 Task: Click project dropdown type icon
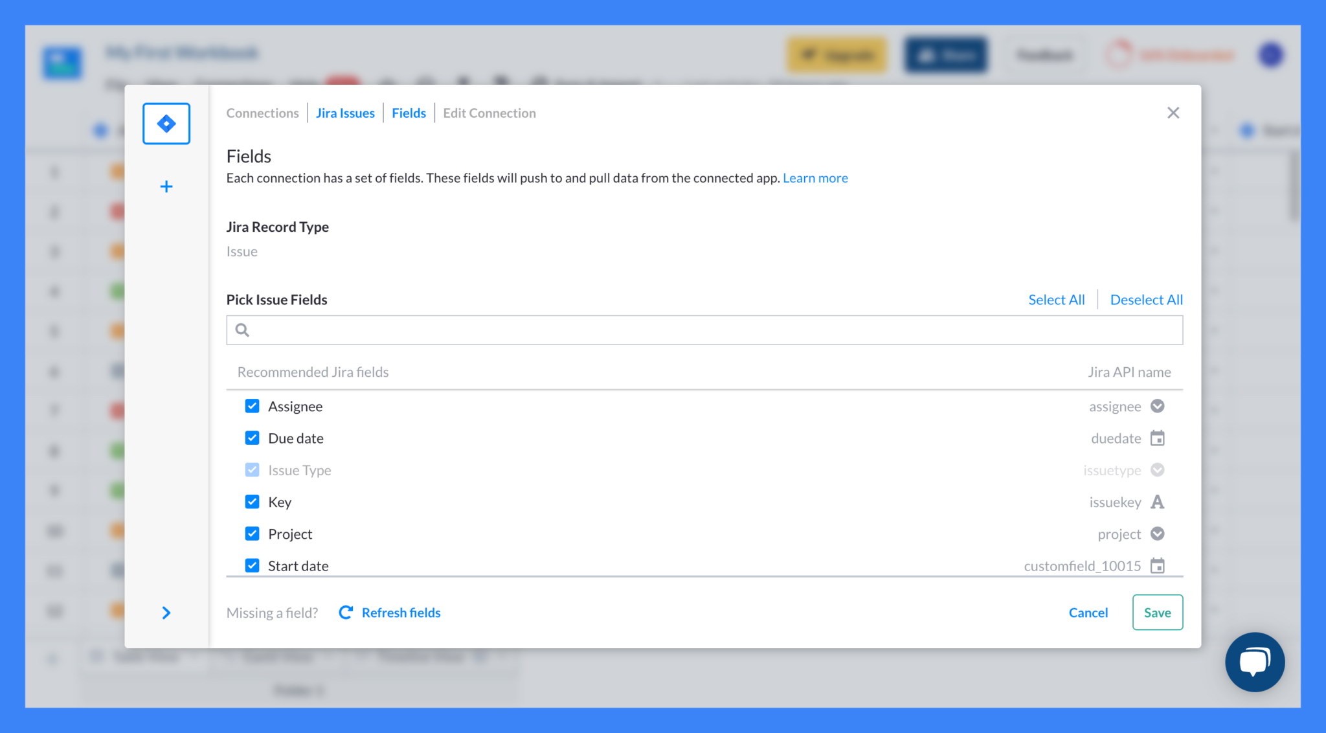coord(1158,534)
